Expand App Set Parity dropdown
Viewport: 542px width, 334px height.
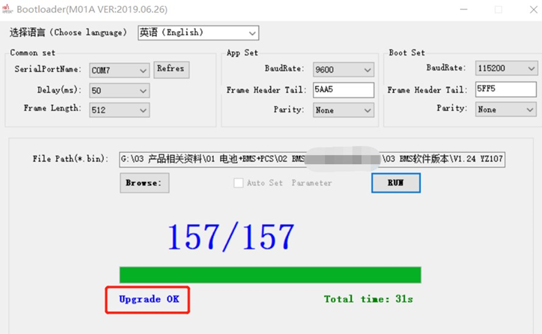point(343,110)
